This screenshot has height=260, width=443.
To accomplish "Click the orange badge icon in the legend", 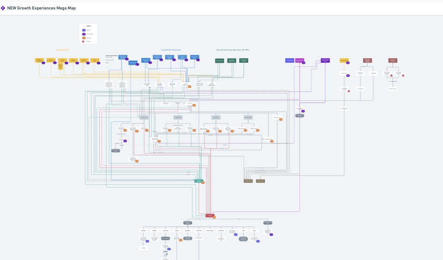I will tap(84, 38).
